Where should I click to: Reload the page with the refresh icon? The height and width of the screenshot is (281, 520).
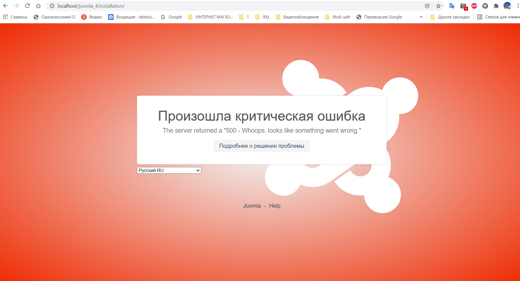(x=27, y=6)
